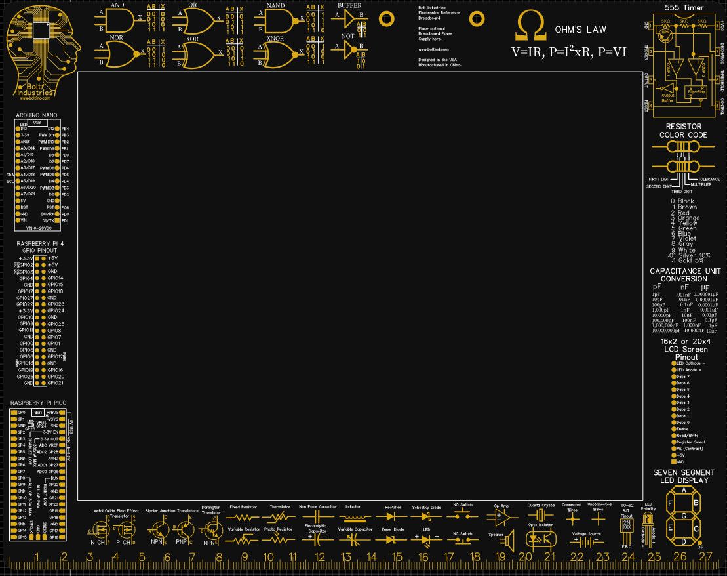This screenshot has height=576, width=727.
Task: Click the Arduino Nano USB connector label
Action: coord(37,123)
